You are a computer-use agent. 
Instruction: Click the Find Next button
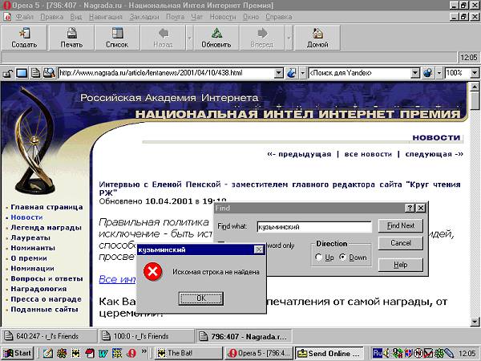coord(401,226)
